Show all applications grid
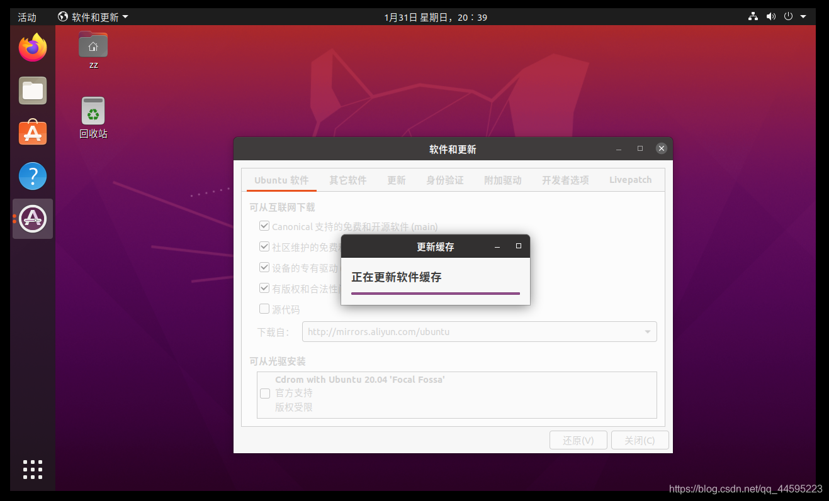Image resolution: width=829 pixels, height=501 pixels. (x=33, y=470)
